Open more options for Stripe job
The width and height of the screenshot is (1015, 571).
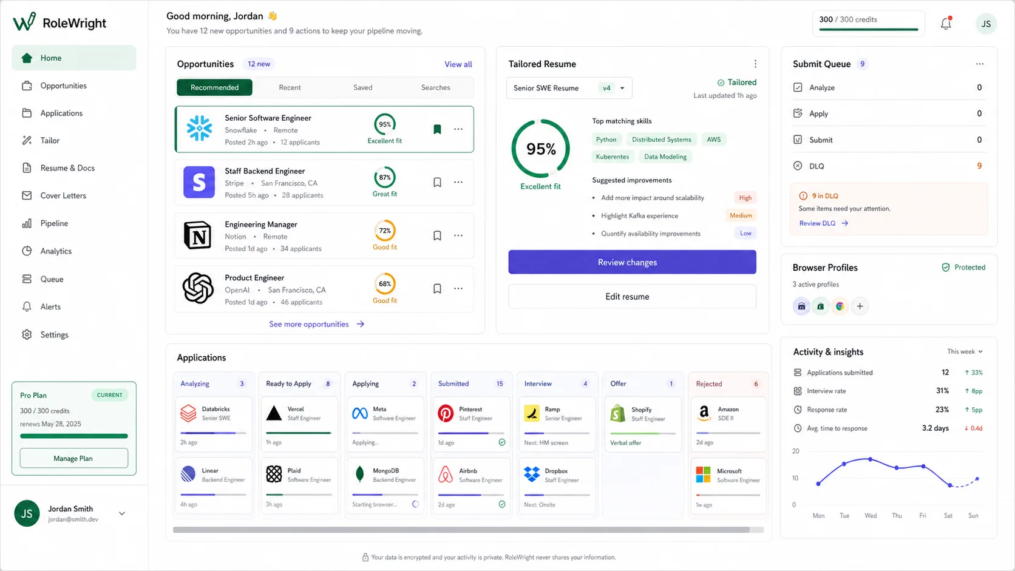458,182
